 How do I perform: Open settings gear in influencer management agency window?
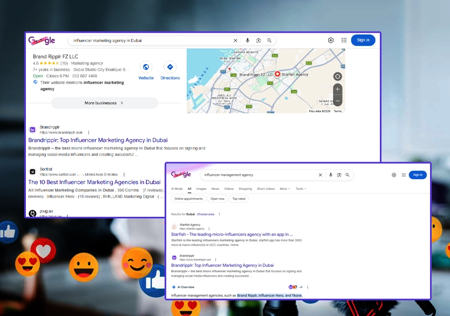(x=394, y=175)
